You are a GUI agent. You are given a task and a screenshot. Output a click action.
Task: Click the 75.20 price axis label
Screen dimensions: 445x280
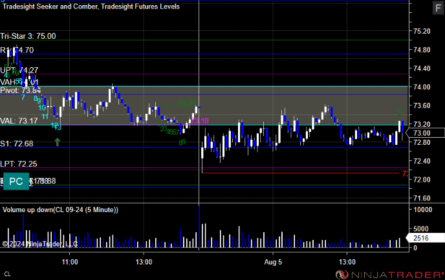coord(422,31)
